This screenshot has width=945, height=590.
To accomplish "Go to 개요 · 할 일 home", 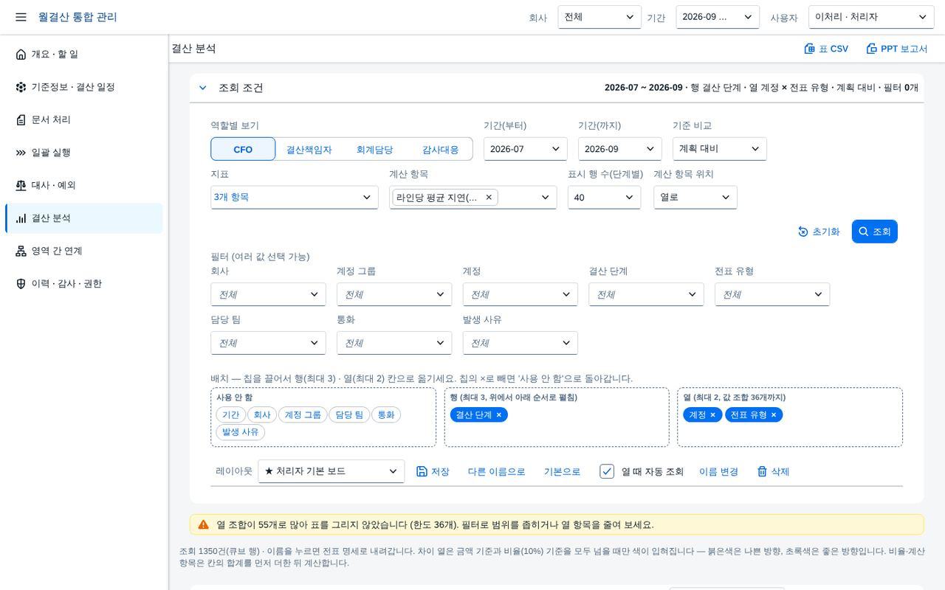I will click(83, 54).
